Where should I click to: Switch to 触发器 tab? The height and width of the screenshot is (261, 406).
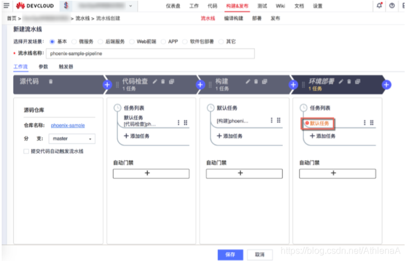point(66,67)
